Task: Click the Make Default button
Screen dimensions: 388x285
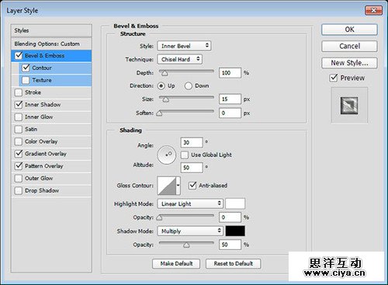Action: [x=176, y=263]
